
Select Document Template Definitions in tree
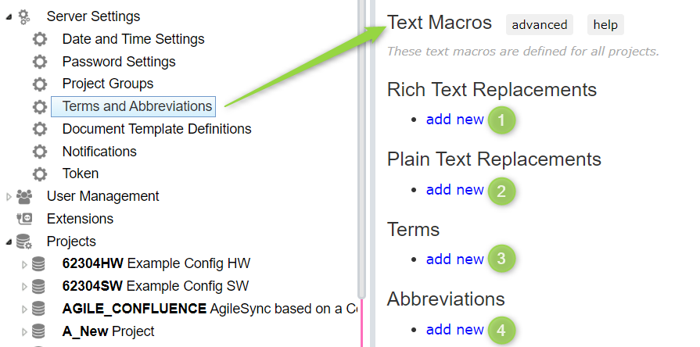tap(156, 129)
